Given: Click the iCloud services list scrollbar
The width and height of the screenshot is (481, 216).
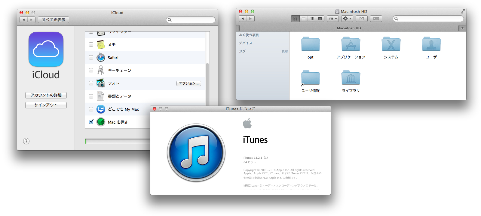Looking at the screenshot, I should (207, 84).
